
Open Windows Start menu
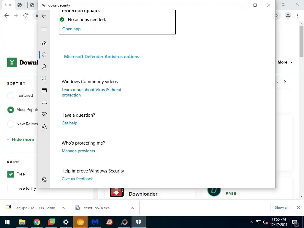point(7,222)
